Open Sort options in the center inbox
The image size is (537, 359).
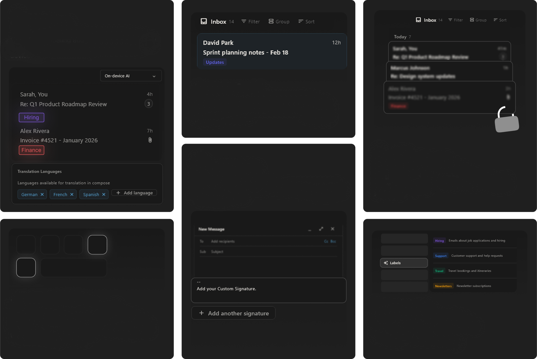(306, 22)
